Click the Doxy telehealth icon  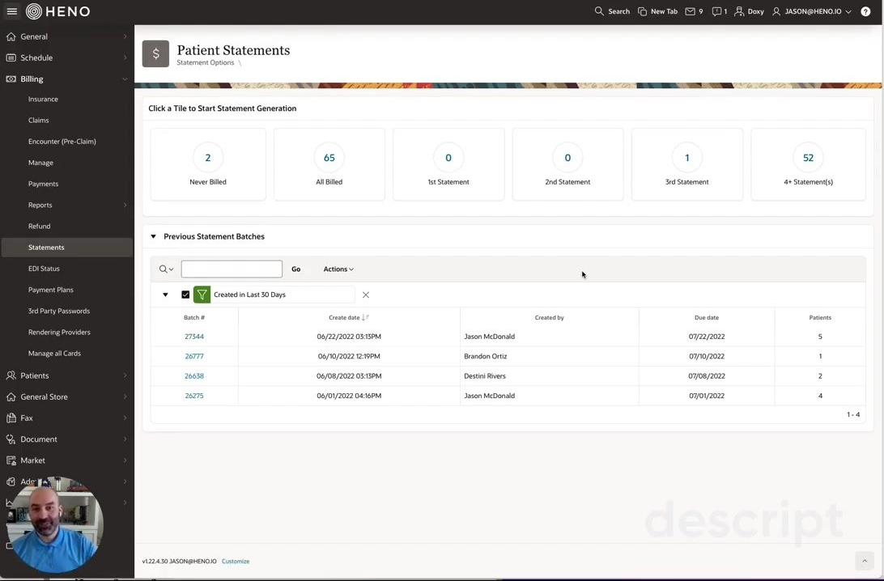tap(739, 11)
